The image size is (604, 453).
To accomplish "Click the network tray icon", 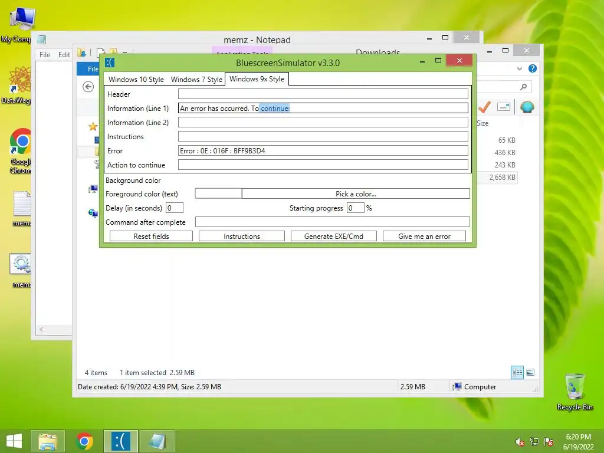I will coord(534,442).
